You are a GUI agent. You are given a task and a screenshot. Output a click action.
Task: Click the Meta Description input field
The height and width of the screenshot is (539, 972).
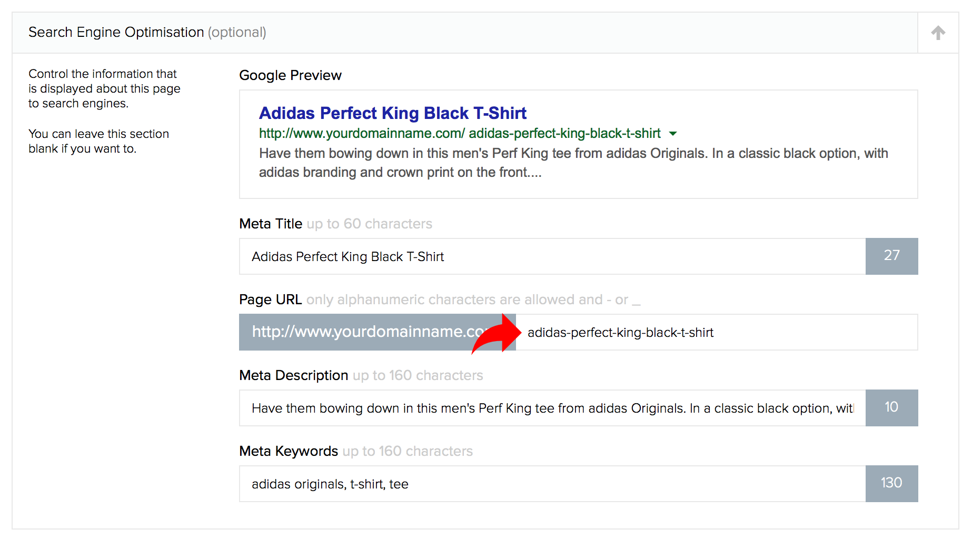point(552,408)
